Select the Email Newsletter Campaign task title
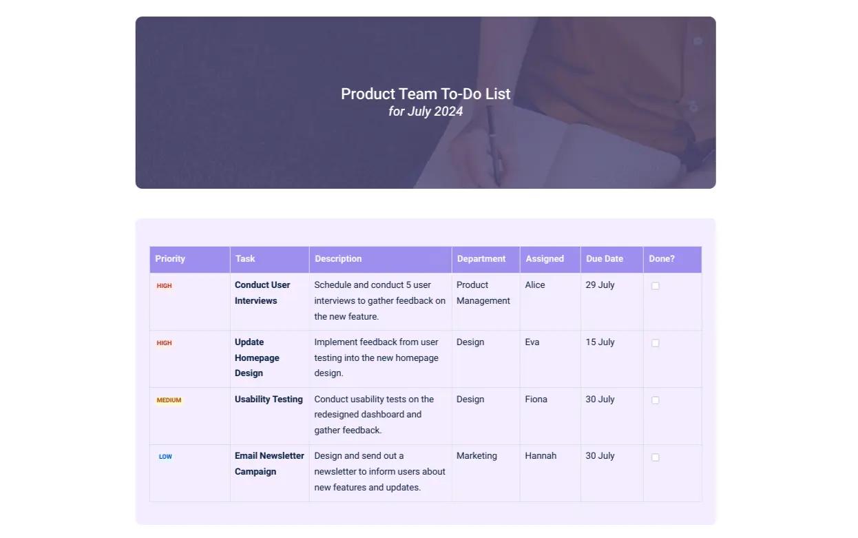The height and width of the screenshot is (538, 858). point(269,464)
